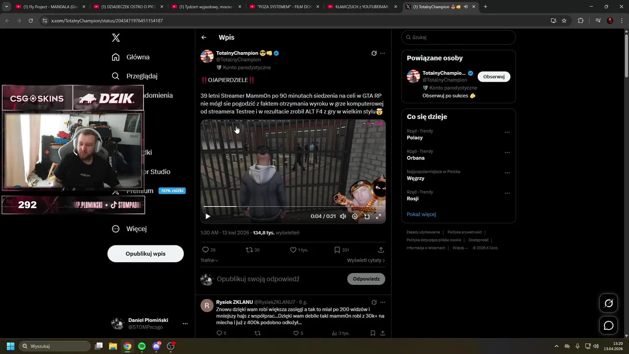Go to Główna home page
The image size is (629, 354).
point(131,57)
